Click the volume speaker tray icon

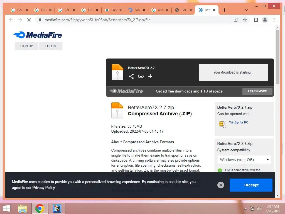click(259, 208)
